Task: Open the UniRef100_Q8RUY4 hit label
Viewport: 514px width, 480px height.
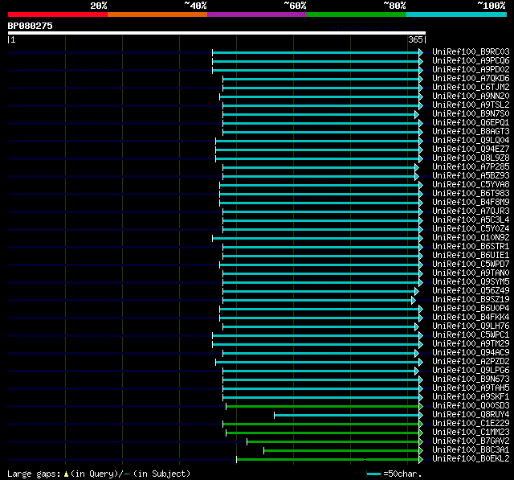Action: [471, 414]
